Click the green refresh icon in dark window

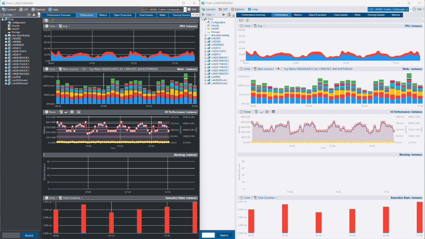[53, 20]
